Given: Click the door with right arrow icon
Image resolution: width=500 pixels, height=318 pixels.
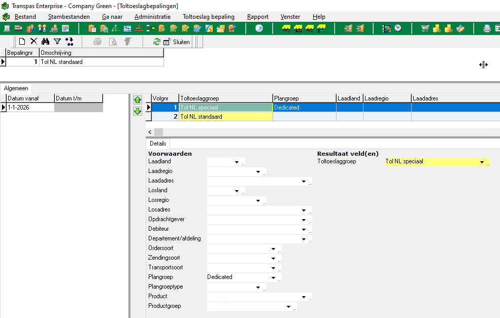Looking at the screenshot, I should pos(348,29).
